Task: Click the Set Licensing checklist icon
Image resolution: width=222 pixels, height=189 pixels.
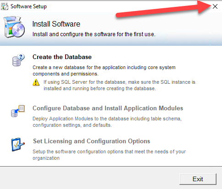Action: (18, 145)
